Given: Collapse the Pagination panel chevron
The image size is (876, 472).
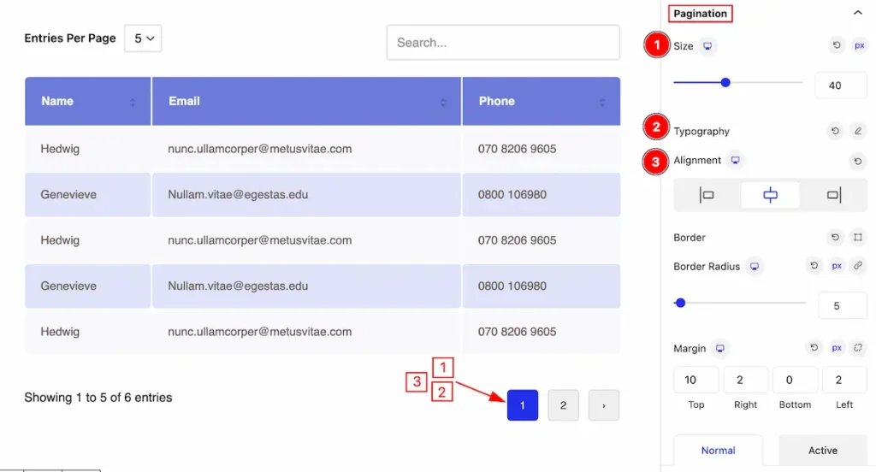Looking at the screenshot, I should tap(857, 13).
